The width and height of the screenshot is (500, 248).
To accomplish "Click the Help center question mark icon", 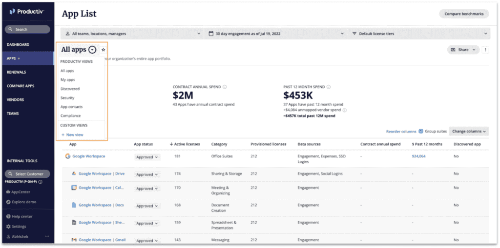I will click(9, 216).
